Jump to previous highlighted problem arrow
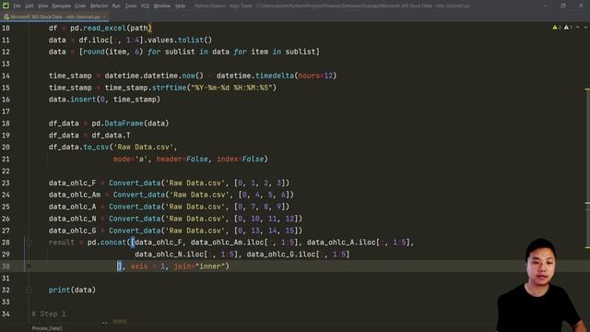 coord(578,28)
